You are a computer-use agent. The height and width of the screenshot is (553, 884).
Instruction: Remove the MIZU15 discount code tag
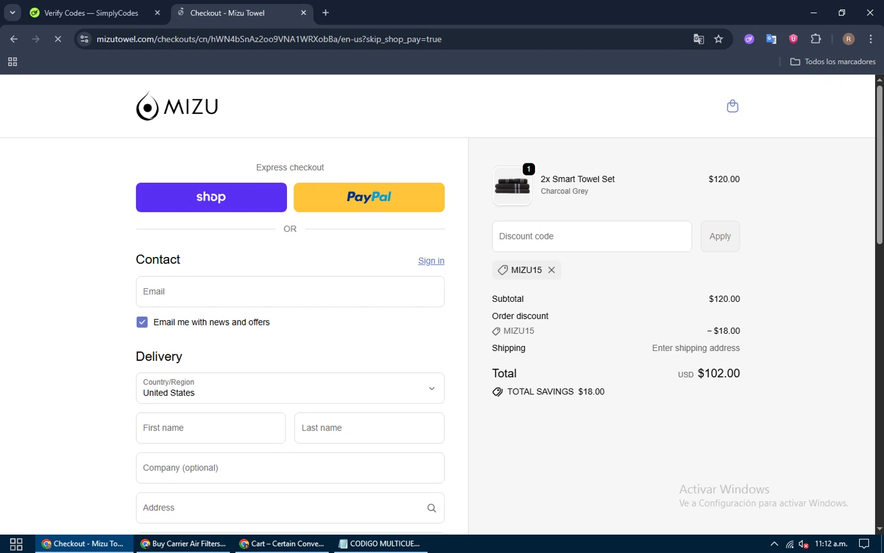click(552, 270)
